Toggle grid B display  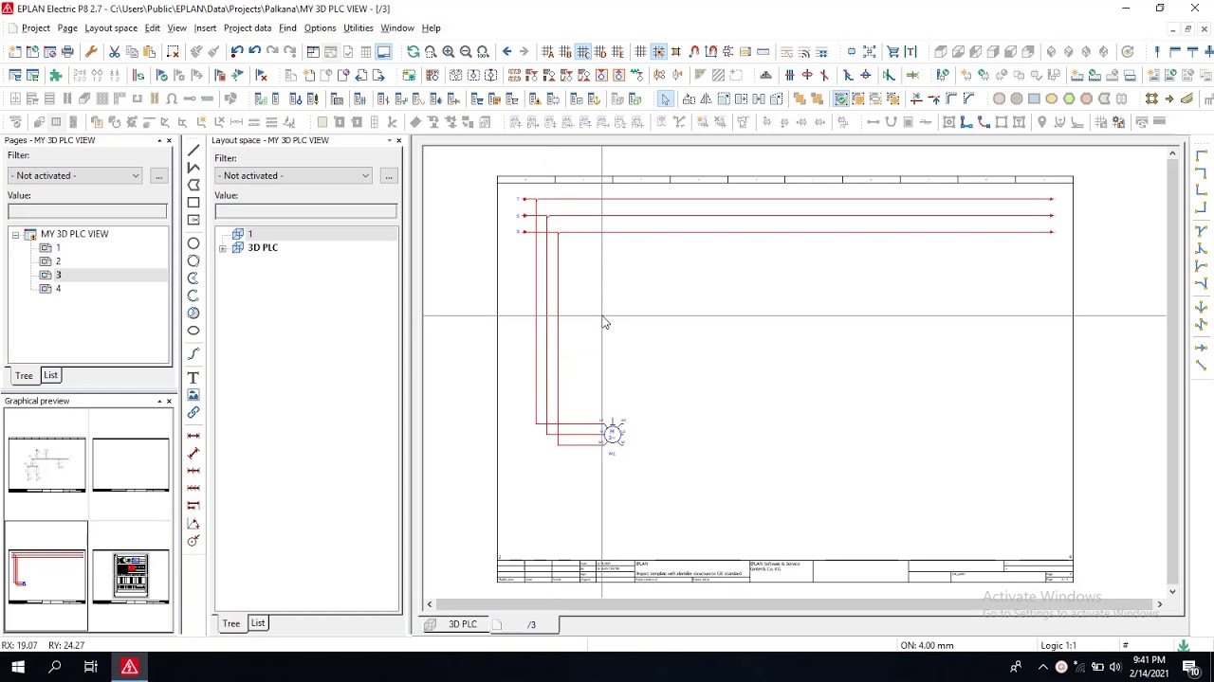click(x=565, y=51)
